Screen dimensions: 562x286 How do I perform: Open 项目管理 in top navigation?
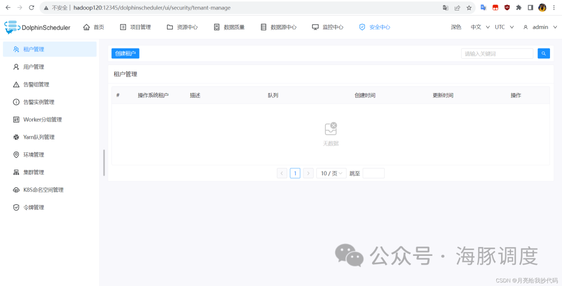tap(135, 27)
